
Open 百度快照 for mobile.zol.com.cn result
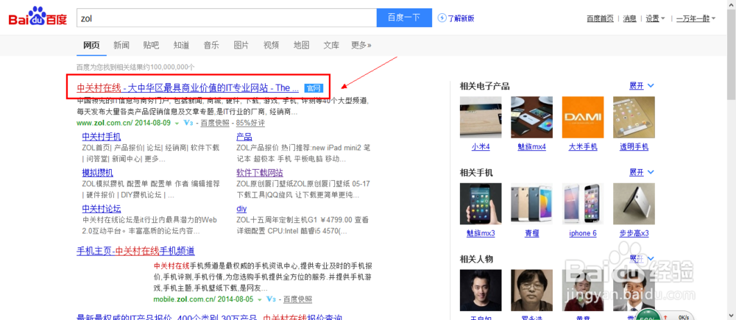[297, 299]
